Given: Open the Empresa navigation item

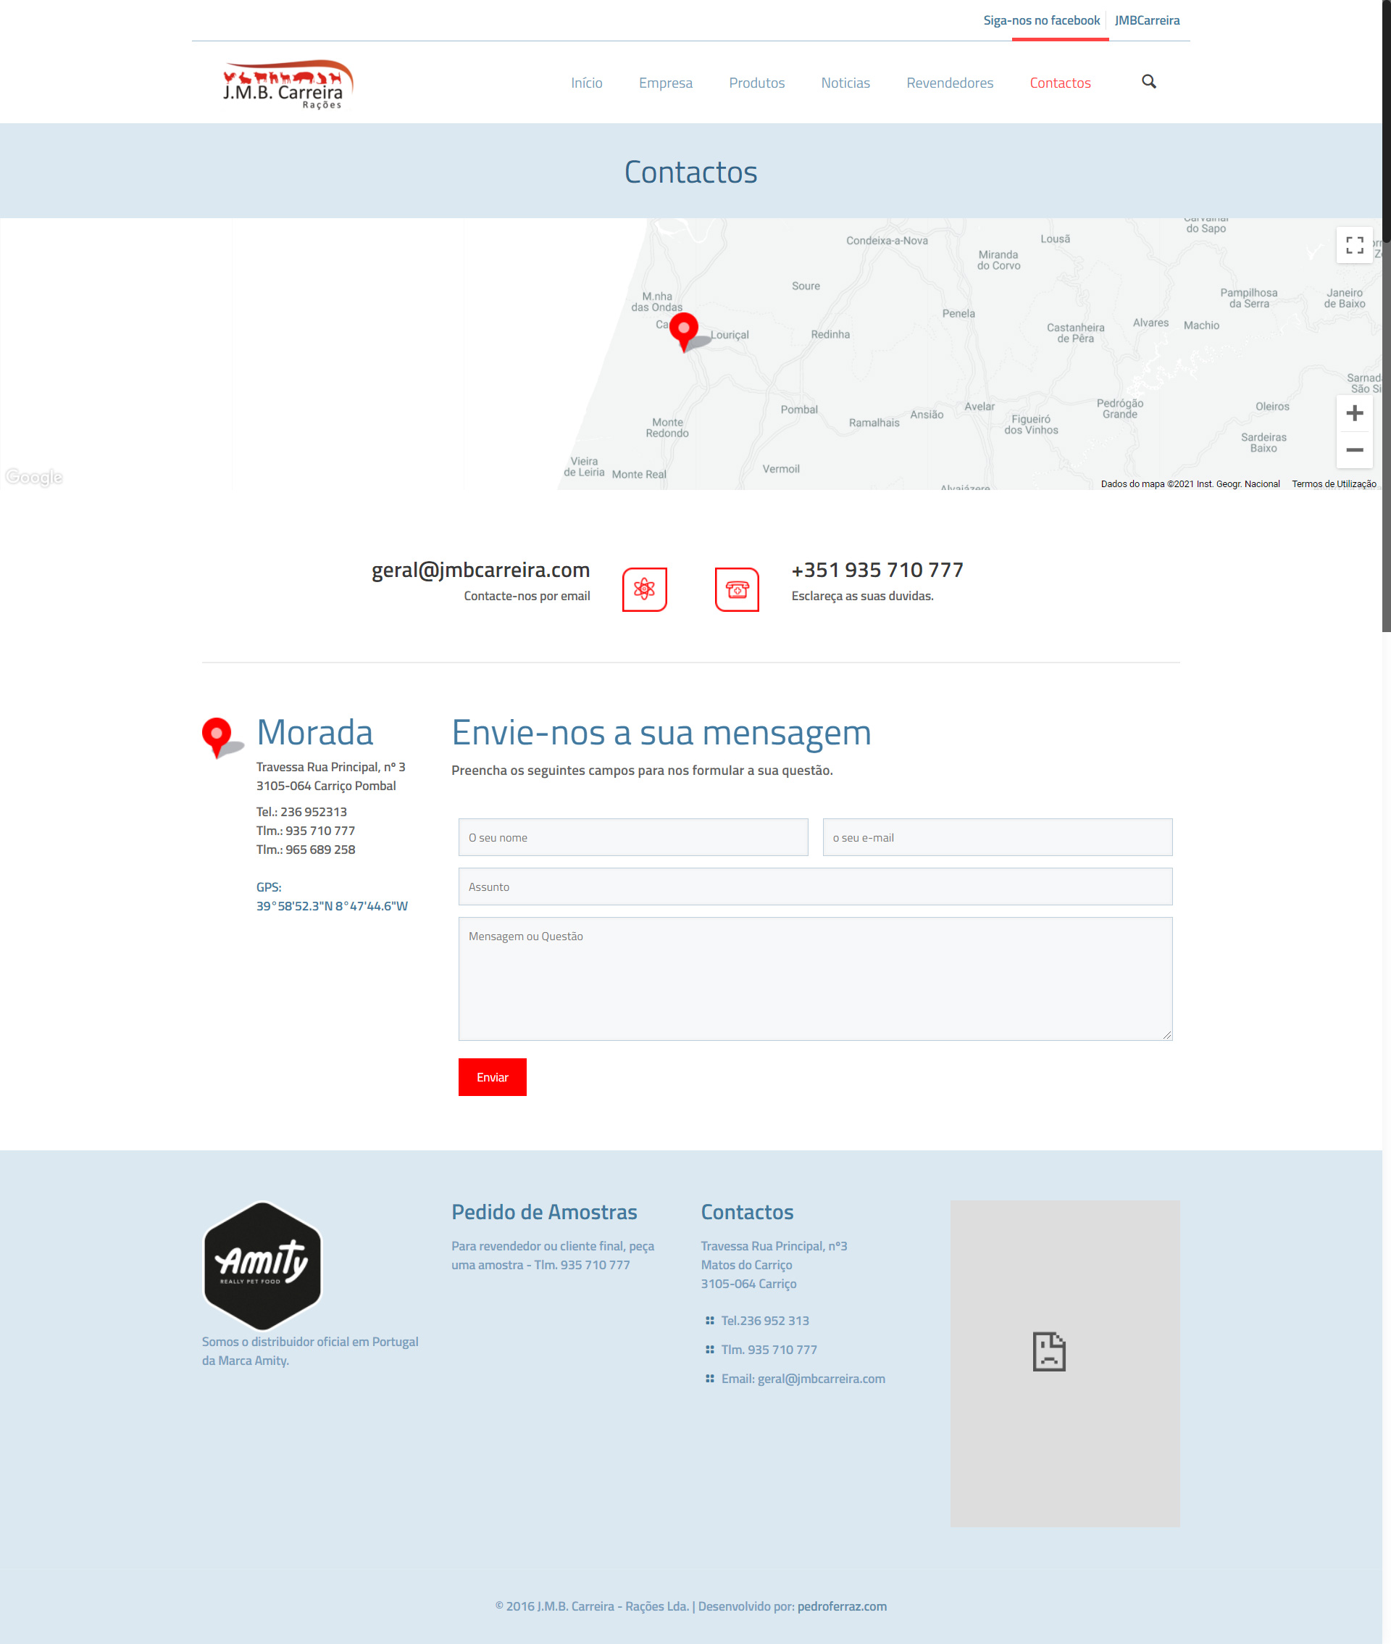Looking at the screenshot, I should pyautogui.click(x=665, y=83).
